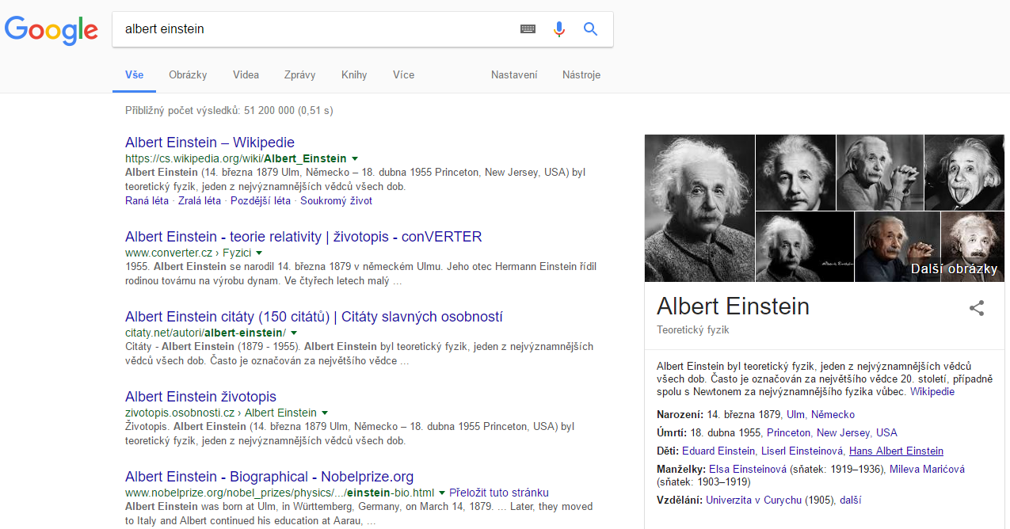Open Eduard Einstein link
The image size is (1010, 529).
[x=718, y=451]
